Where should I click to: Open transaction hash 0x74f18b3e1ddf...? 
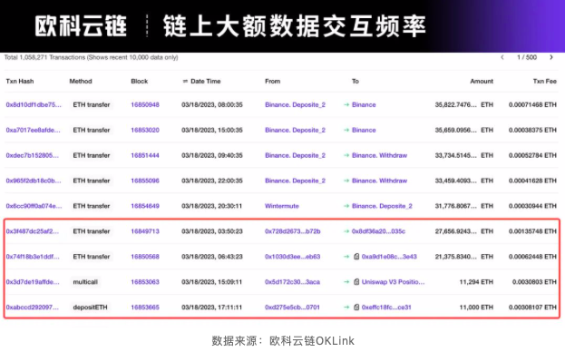[x=33, y=257]
